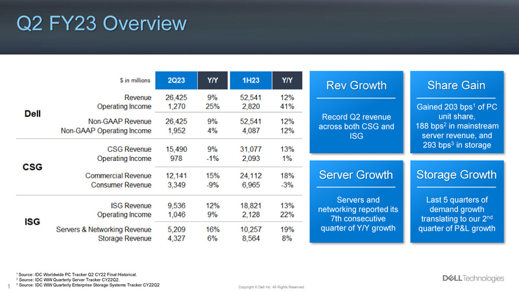The image size is (519, 292).
Task: Select the 'Storage Revenue' row label
Action: pyautogui.click(x=125, y=238)
